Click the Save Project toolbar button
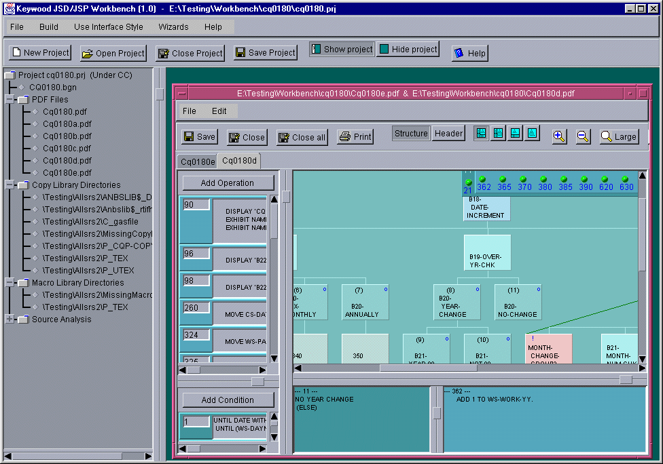 (x=266, y=53)
